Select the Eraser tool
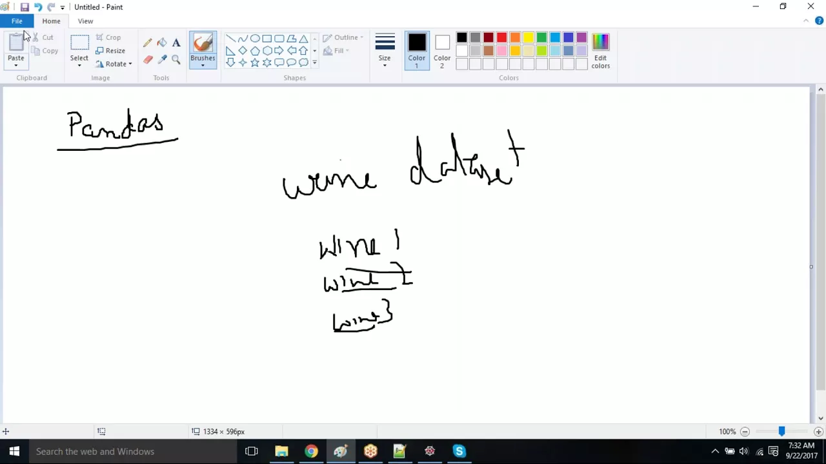 [148, 59]
